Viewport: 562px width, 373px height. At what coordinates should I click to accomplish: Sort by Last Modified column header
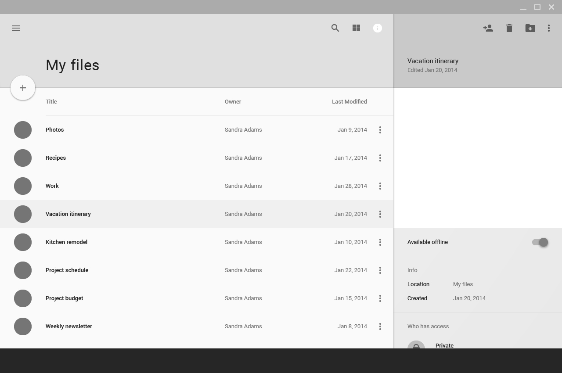click(x=349, y=102)
